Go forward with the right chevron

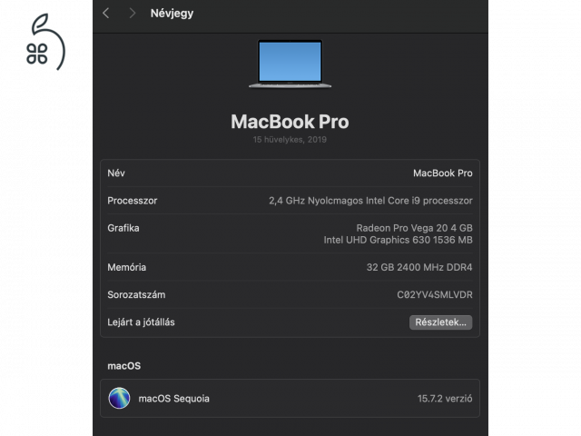point(133,14)
